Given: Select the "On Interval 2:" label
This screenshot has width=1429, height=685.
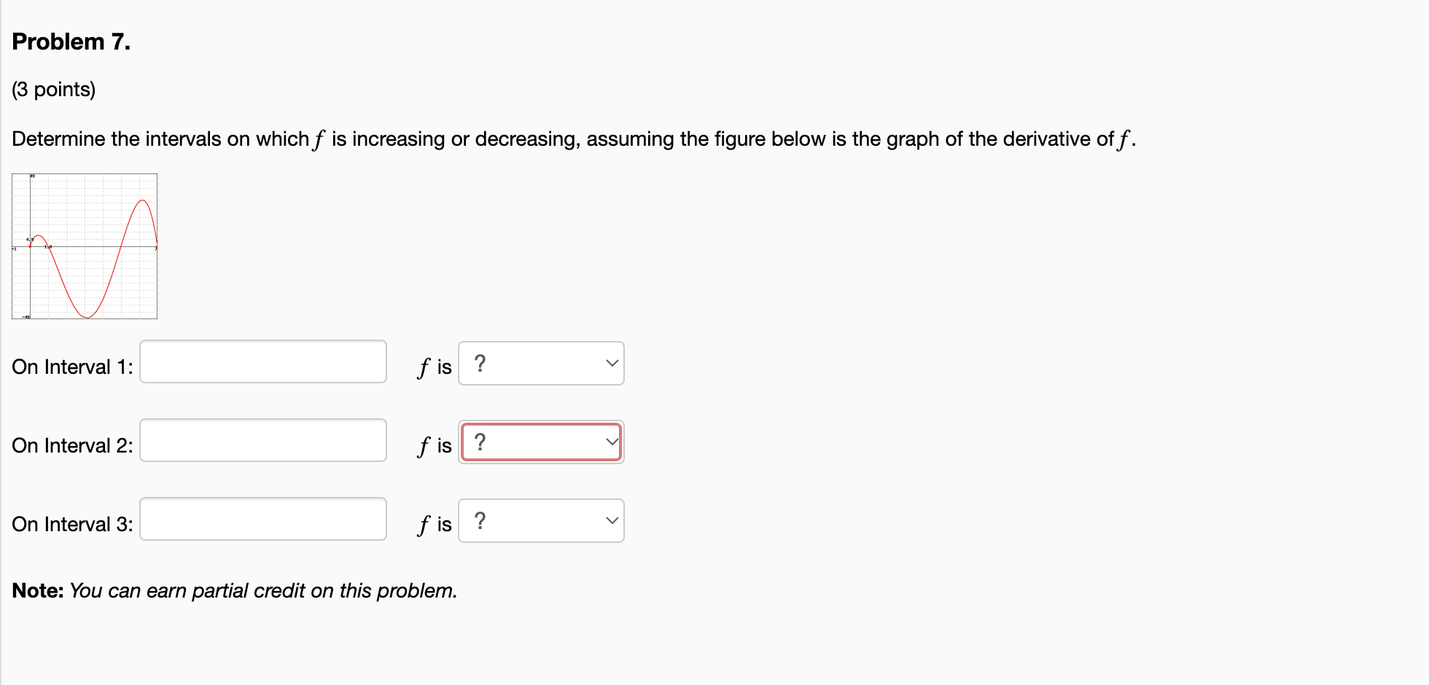Looking at the screenshot, I should 71,445.
